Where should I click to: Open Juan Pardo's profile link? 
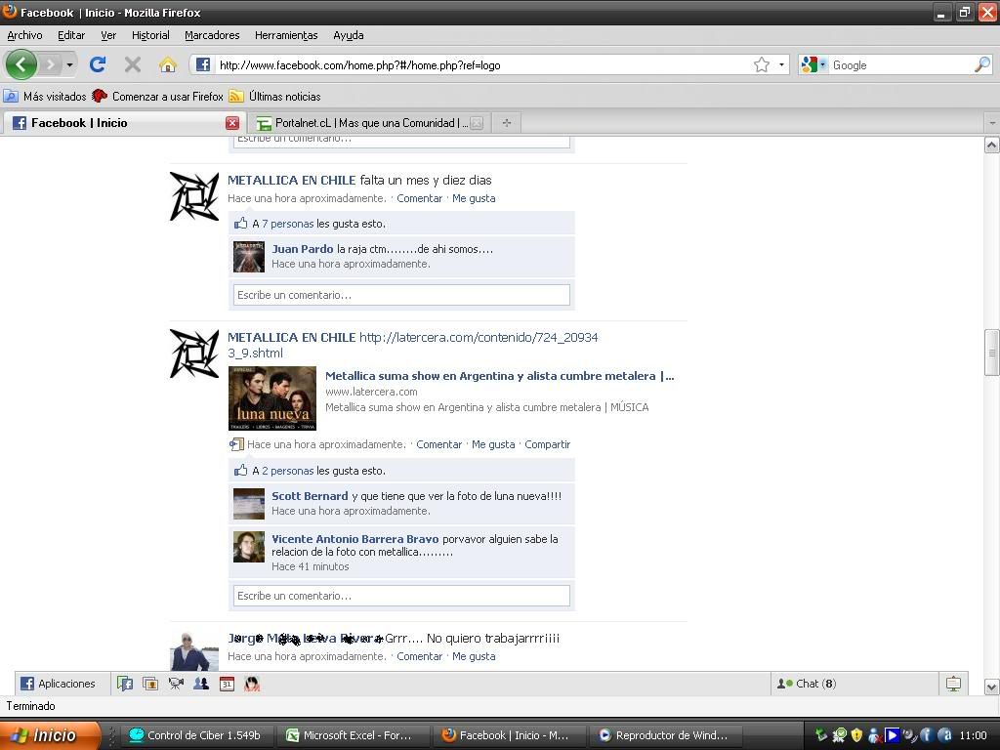tap(303, 249)
